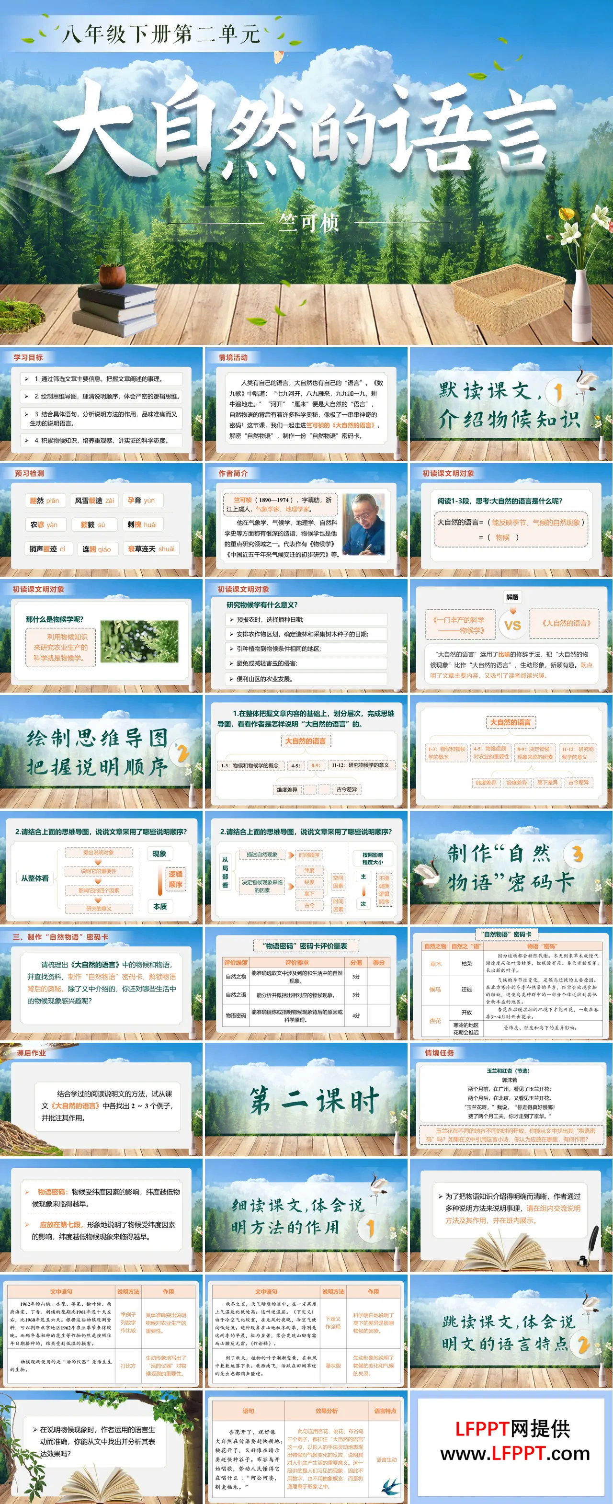
Task: Select the 从整体看 mind map box
Action: [x=35, y=878]
